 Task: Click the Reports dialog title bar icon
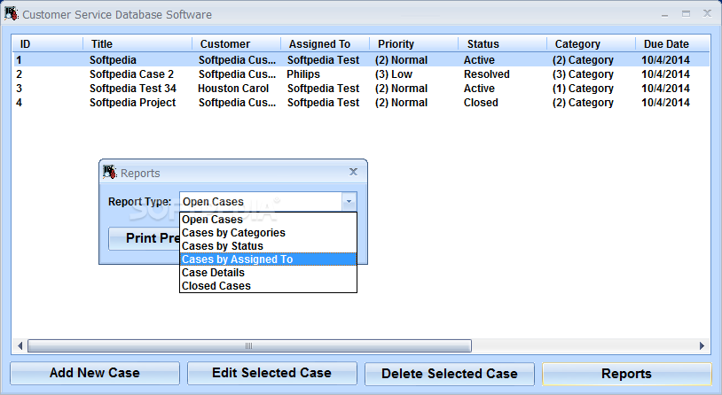click(x=110, y=173)
